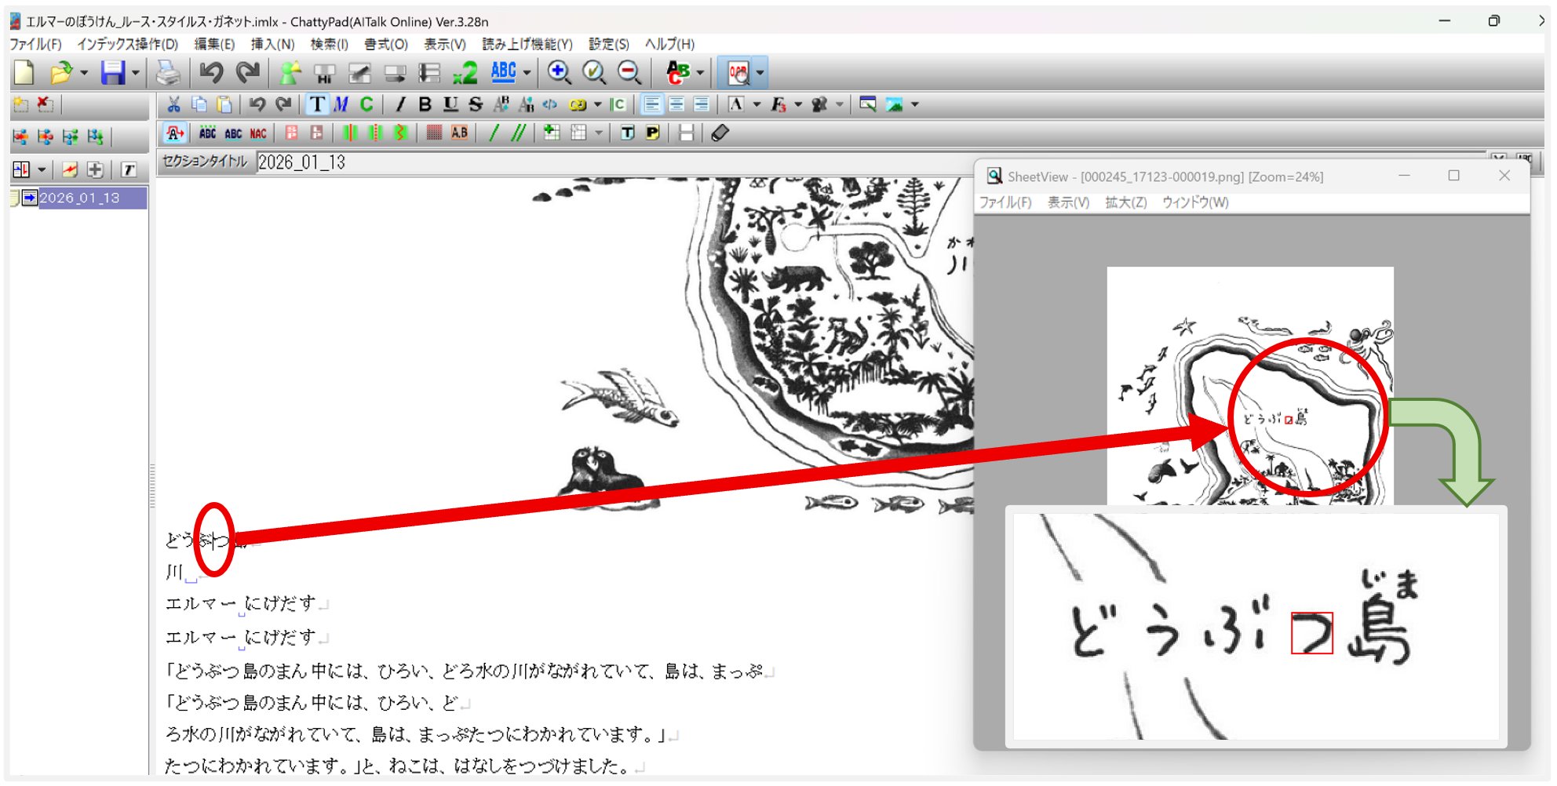Click the scissors Cut icon
Screen dimensions: 1557x786
point(173,104)
